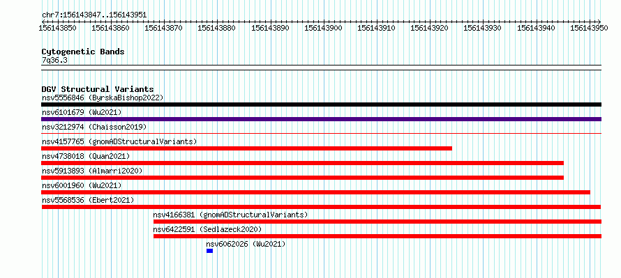Open nsv6062026 (Wu2021) variant label

(x=246, y=244)
